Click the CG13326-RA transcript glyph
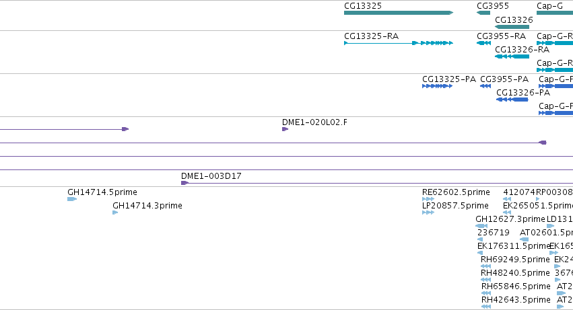This screenshot has height=310, width=573. tap(512, 56)
